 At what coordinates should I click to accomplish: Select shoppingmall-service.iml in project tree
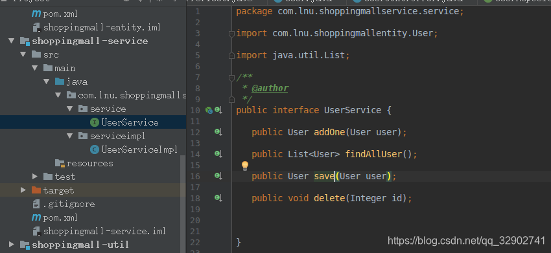tap(105, 231)
